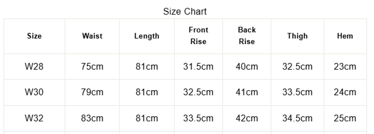The width and height of the screenshot is (374, 134).
Task: Click the Thigh column header
Action: click(x=297, y=36)
